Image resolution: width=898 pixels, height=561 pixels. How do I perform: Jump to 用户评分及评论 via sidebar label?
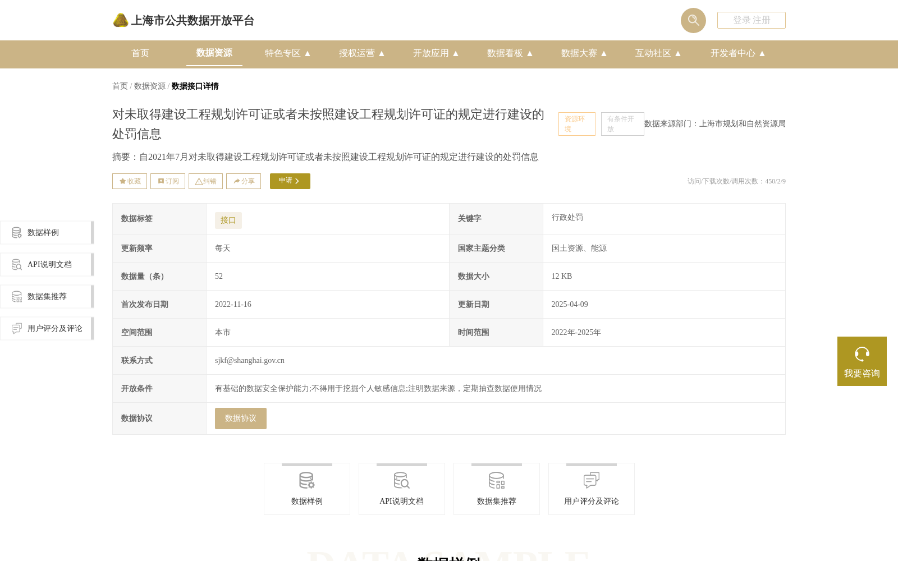pyautogui.click(x=55, y=329)
